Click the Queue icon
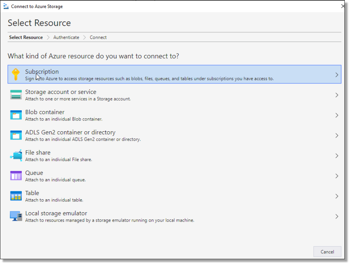Image resolution: width=349 pixels, height=263 pixels. [16, 175]
